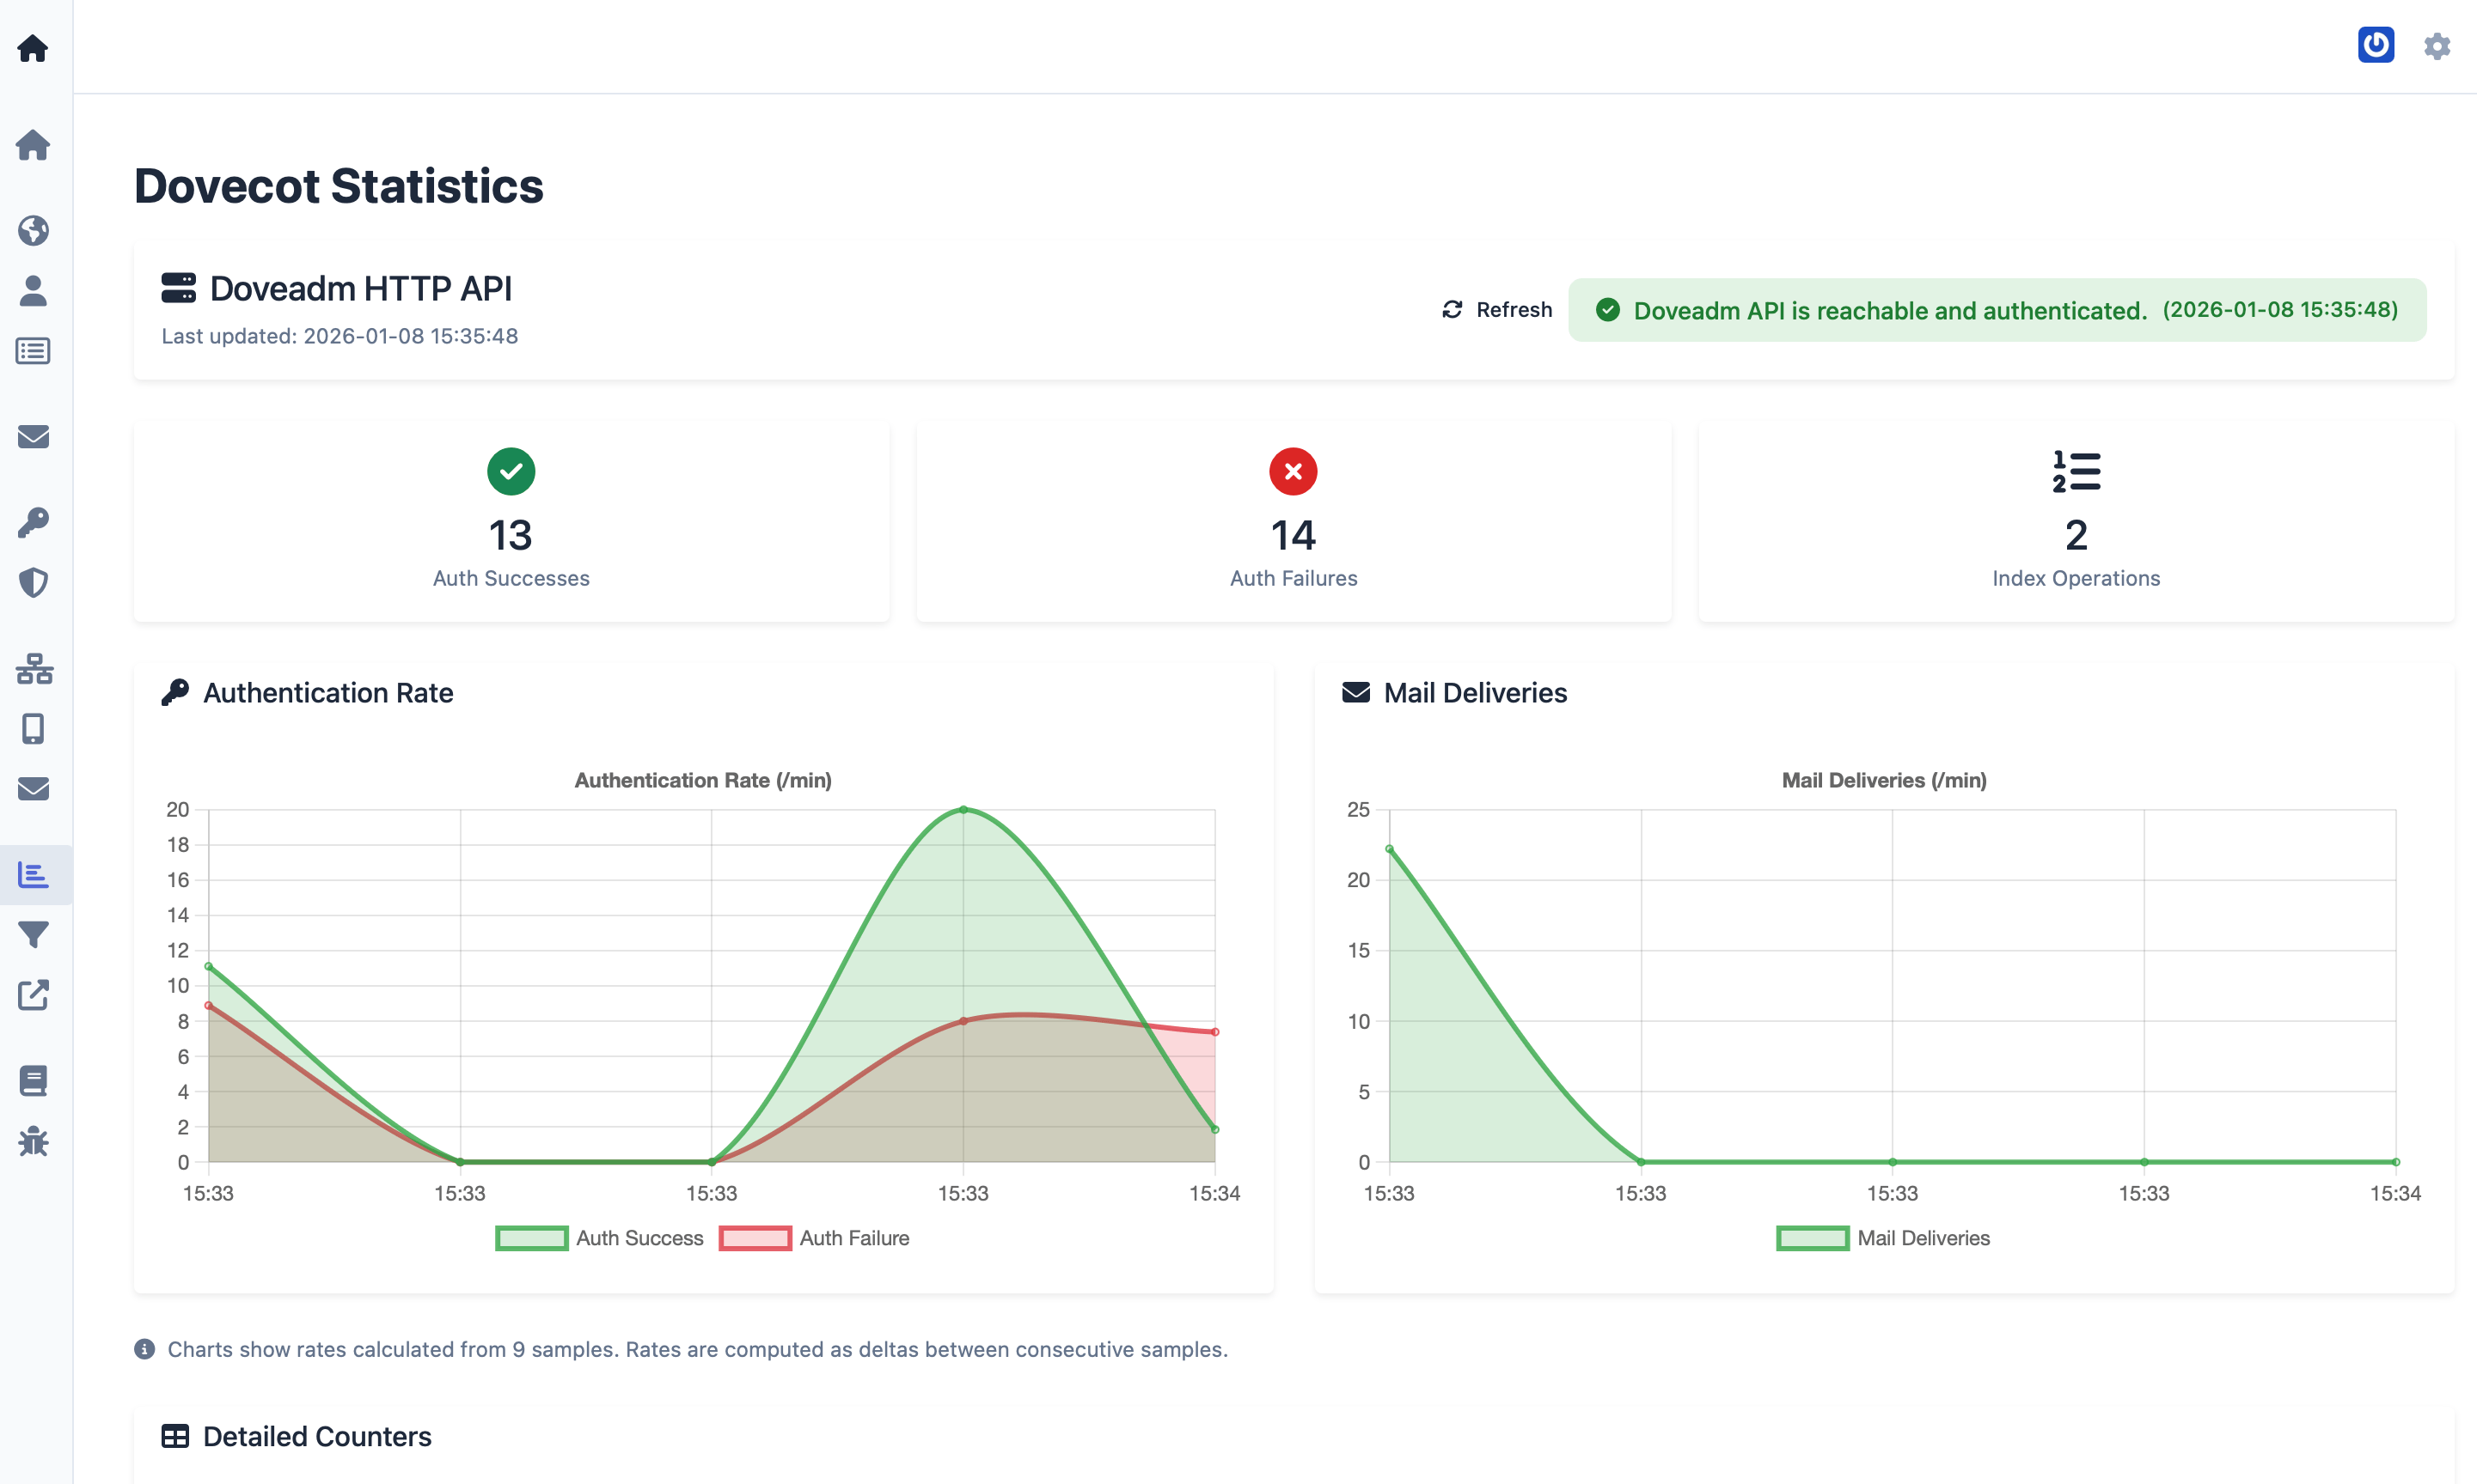Viewport: 2477px width, 1484px height.
Task: Open the mobile device sidebar icon
Action: coord(33,729)
